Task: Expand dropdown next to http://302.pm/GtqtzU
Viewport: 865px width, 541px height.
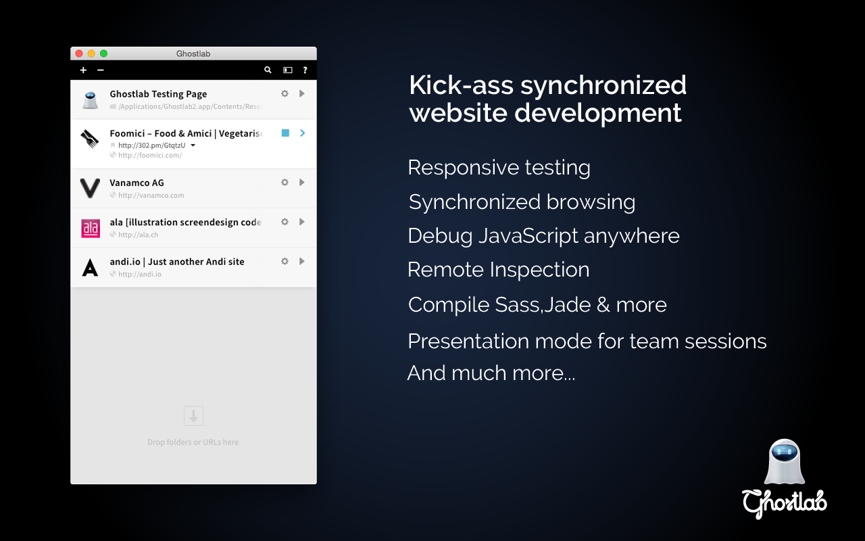Action: tap(193, 145)
